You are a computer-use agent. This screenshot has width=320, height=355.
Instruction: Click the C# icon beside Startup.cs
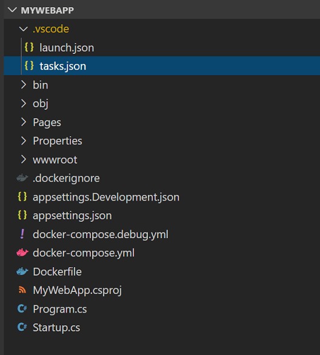pos(22,327)
